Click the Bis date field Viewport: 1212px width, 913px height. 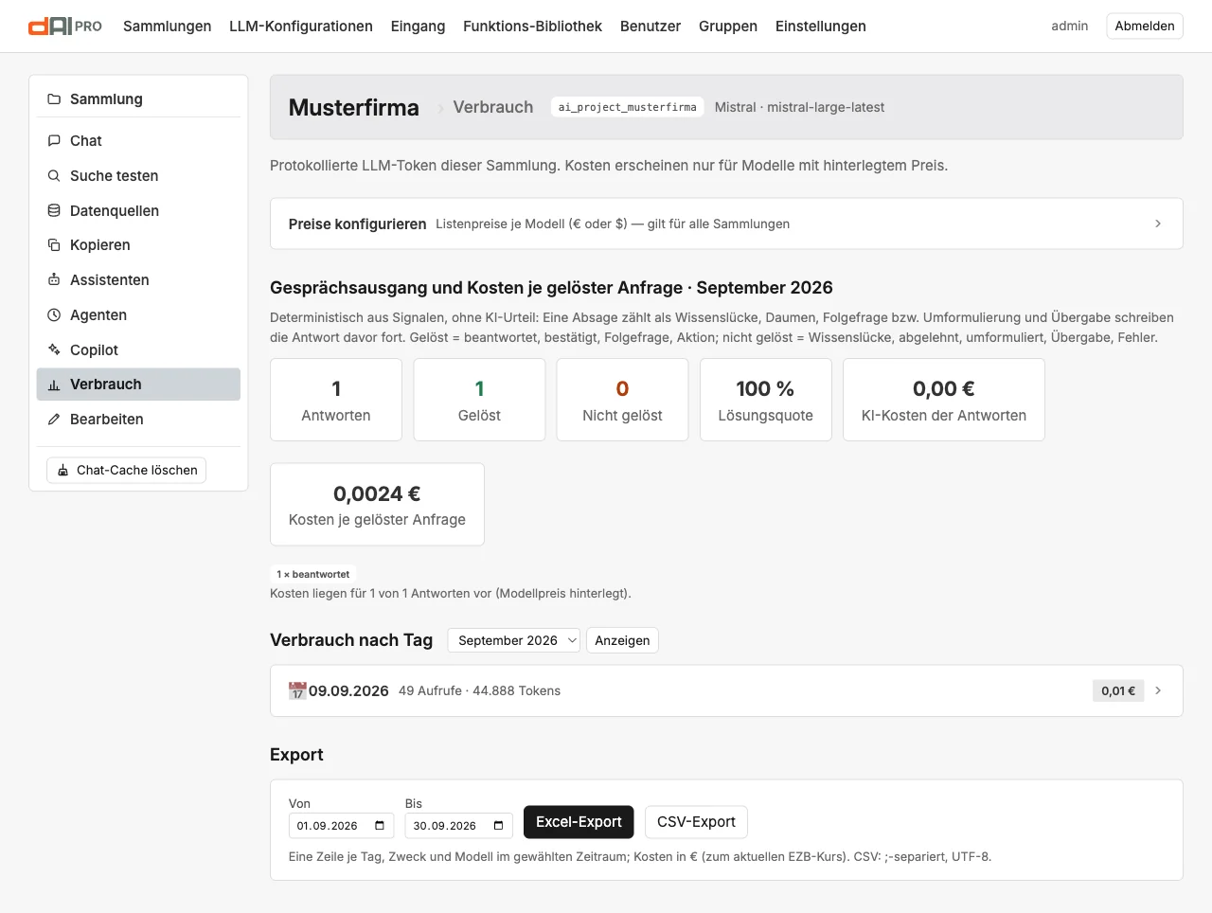coord(459,826)
